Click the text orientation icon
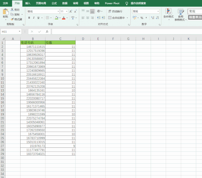The image size is (202, 178). pyautogui.click(x=99, y=11)
